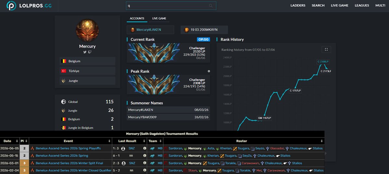This screenshot has height=174, width=389.
Task: Click the search magnifier icon
Action: (x=211, y=6)
